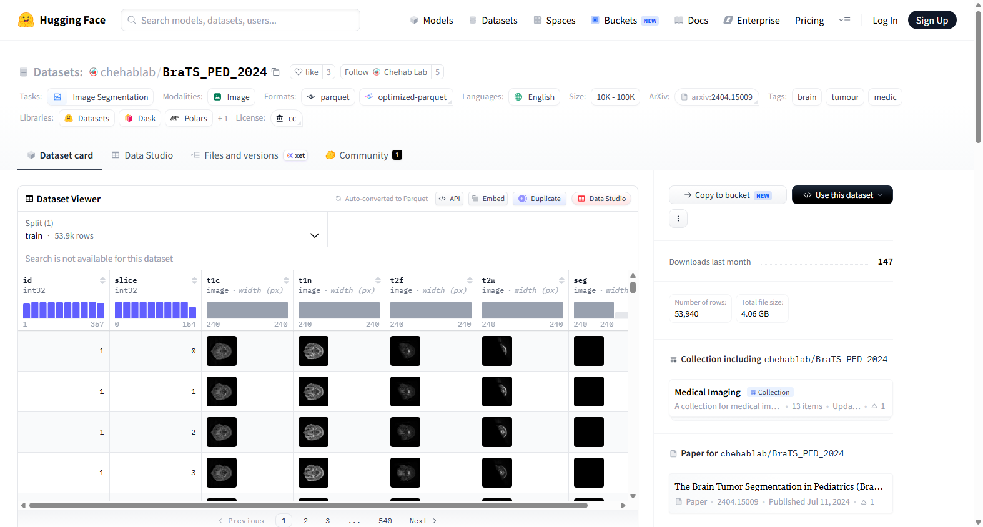Expand the Split train dropdown
Image resolution: width=983 pixels, height=527 pixels.
click(x=172, y=229)
